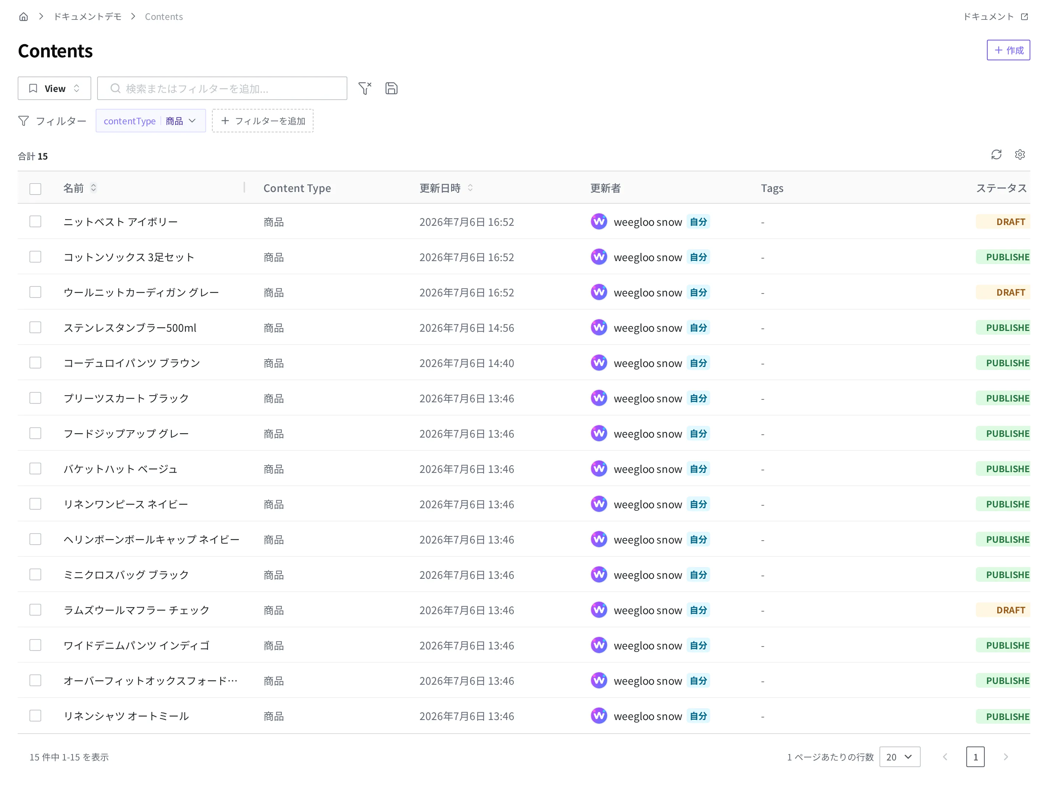Click weegloo avatar in リネンシャツ オートミール row

[599, 716]
